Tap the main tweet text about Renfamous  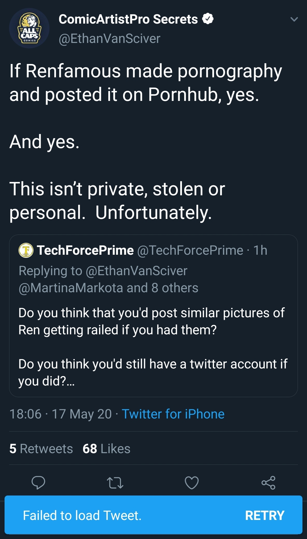[x=146, y=141]
